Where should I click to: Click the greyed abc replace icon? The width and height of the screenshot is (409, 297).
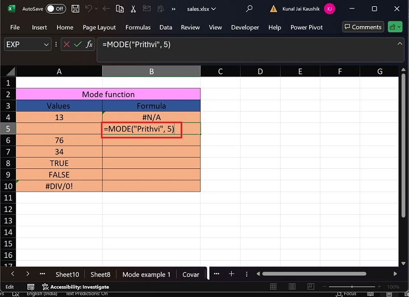[x=160, y=9]
